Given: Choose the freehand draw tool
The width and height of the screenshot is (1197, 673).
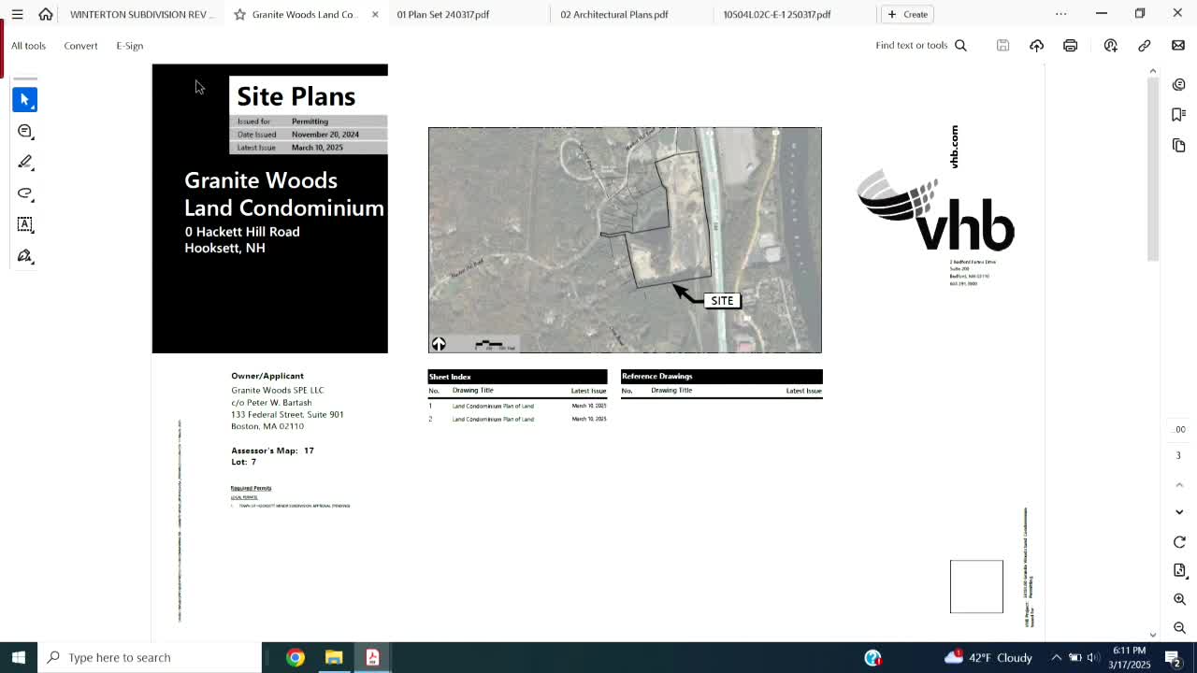Looking at the screenshot, I should (x=25, y=193).
